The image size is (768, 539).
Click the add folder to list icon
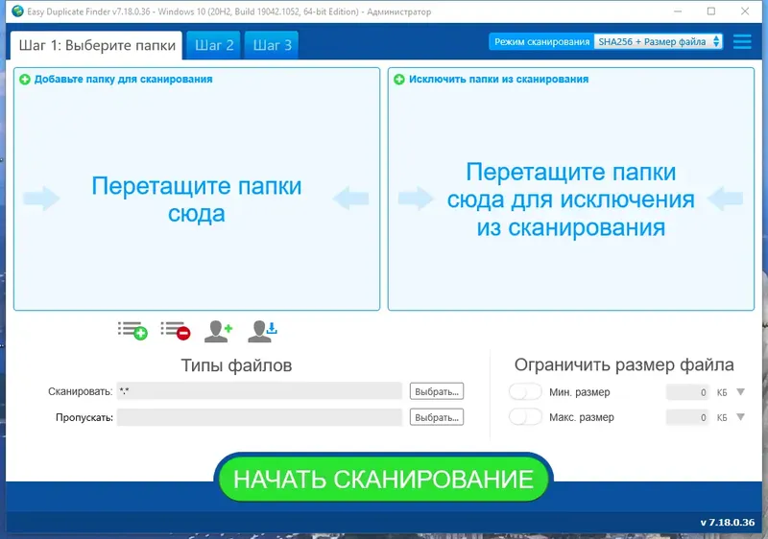[x=132, y=331]
